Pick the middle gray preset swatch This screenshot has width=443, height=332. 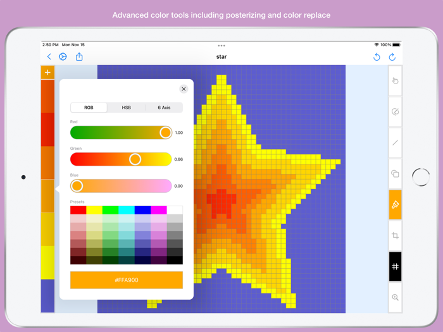175,235
